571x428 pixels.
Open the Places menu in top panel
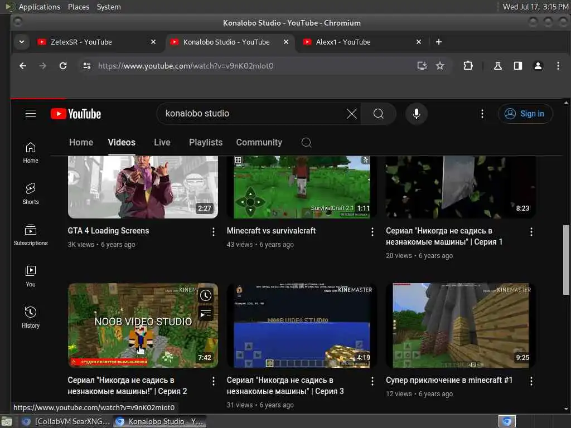[79, 7]
